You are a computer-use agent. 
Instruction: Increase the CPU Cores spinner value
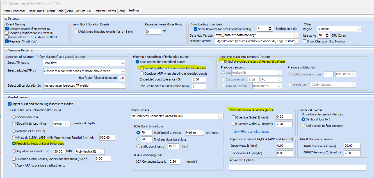327,34
